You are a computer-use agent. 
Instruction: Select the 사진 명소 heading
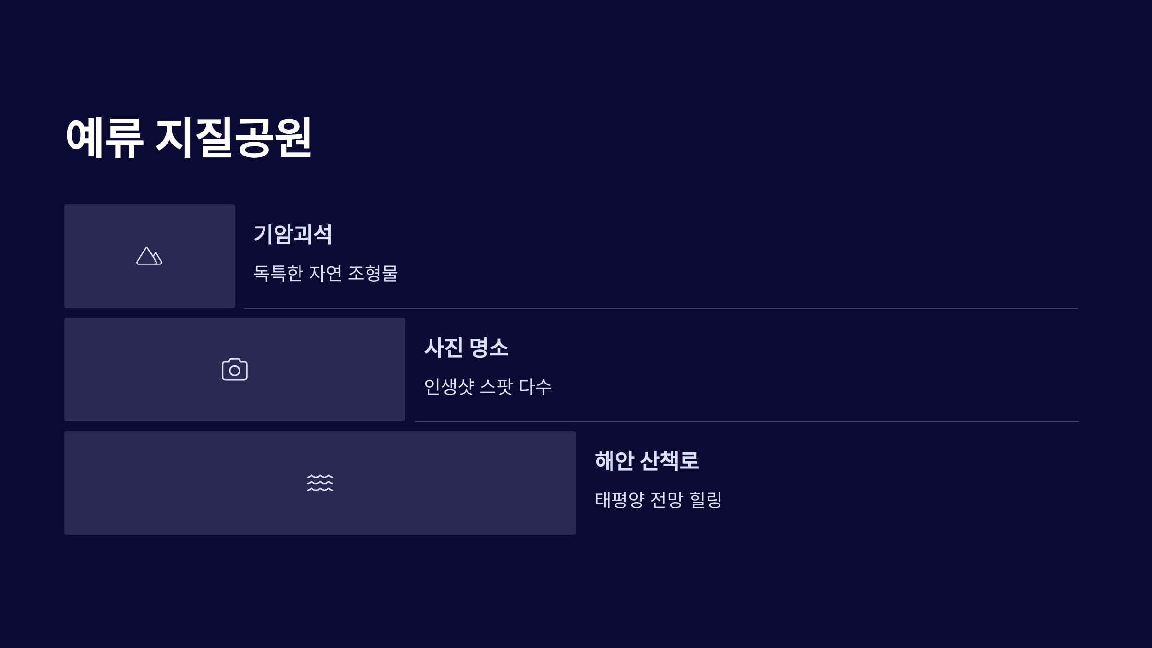tap(466, 348)
